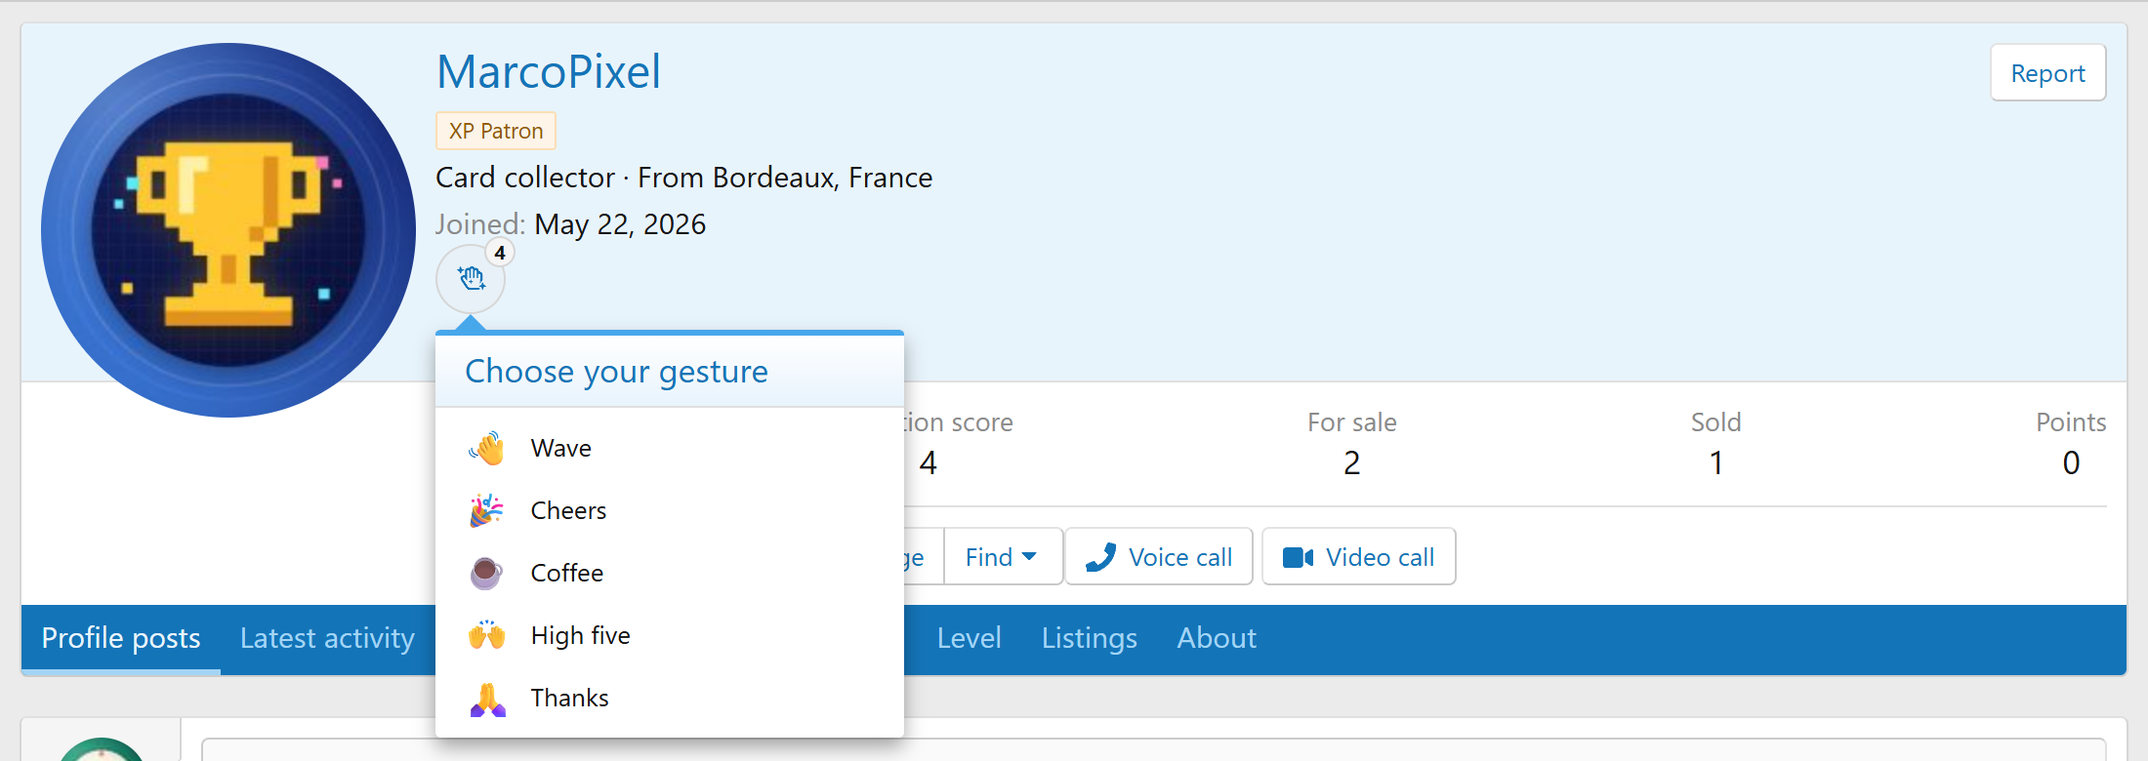The width and height of the screenshot is (2148, 761).
Task: Choose the High five gesture label
Action: click(580, 635)
